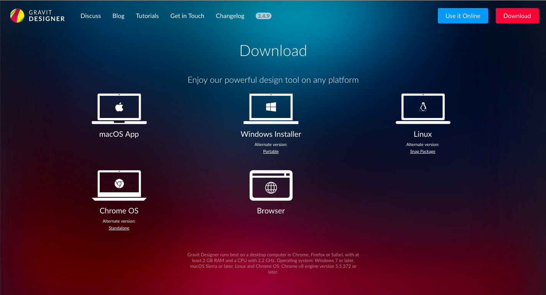The height and width of the screenshot is (295, 546).
Task: Click 'Alternate version:' under Linux
Action: point(423,144)
